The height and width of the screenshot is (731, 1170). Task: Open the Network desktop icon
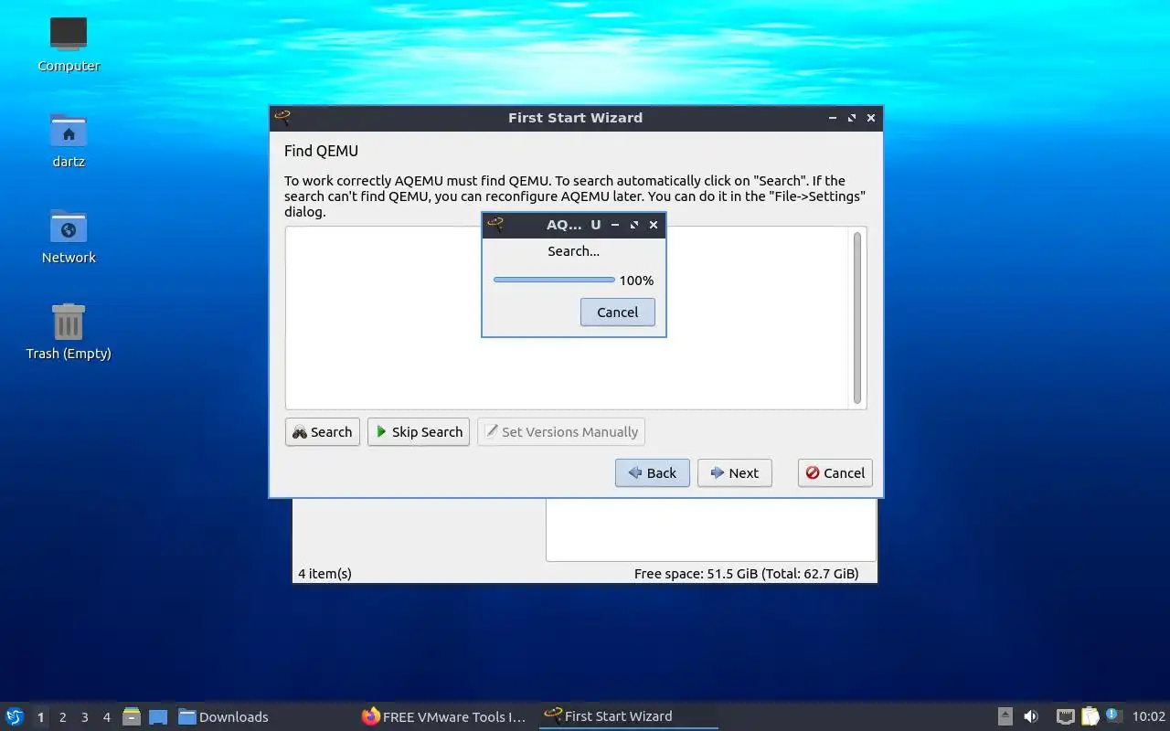69,237
